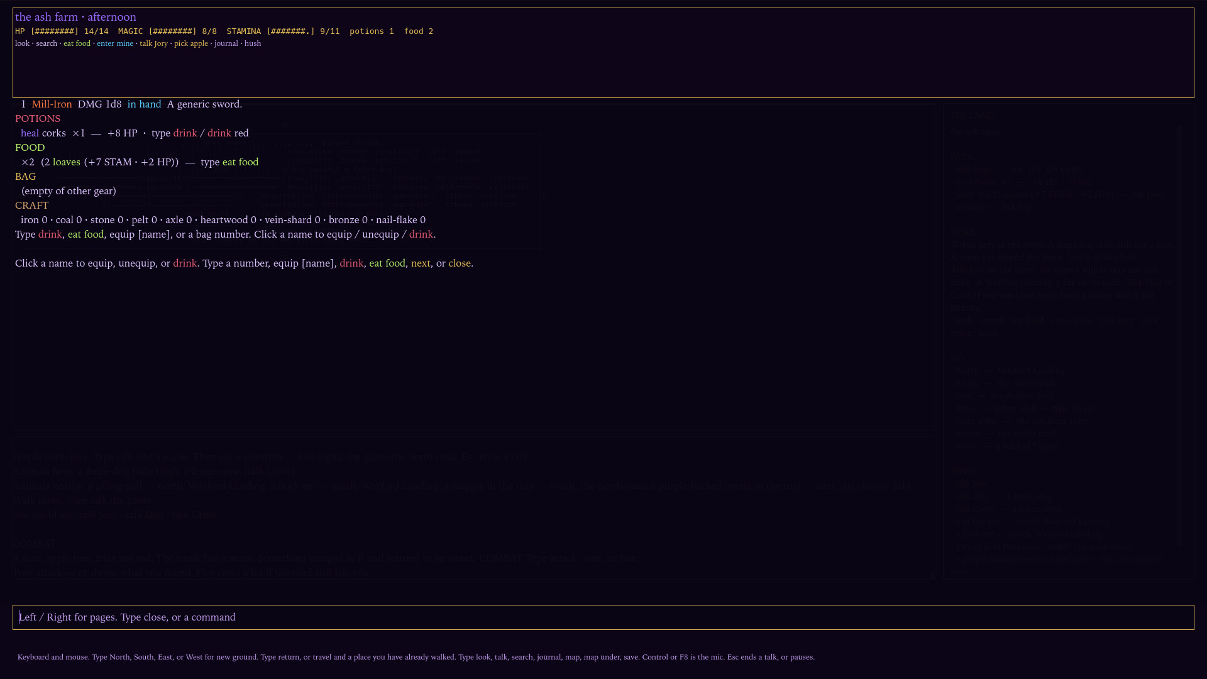Click the CRAFT section heading
This screenshot has width=1207, height=679.
(32, 206)
